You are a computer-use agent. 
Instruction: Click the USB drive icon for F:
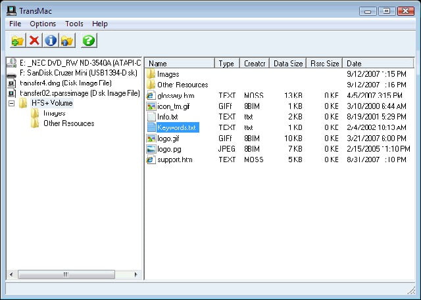point(12,75)
